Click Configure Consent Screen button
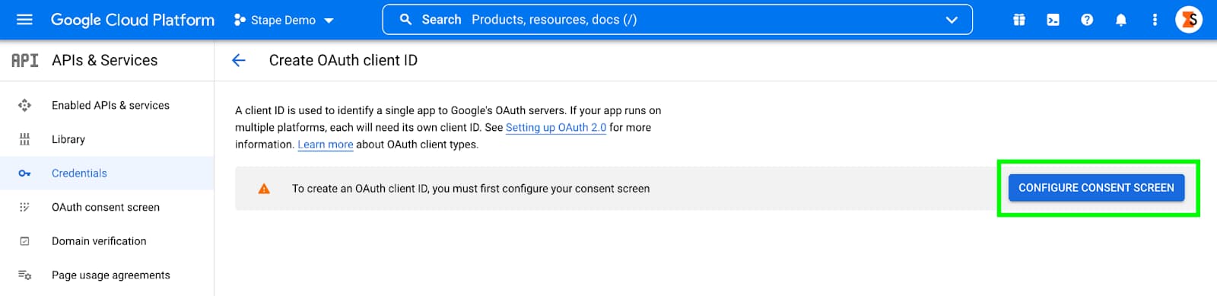1217x296 pixels. pyautogui.click(x=1096, y=187)
